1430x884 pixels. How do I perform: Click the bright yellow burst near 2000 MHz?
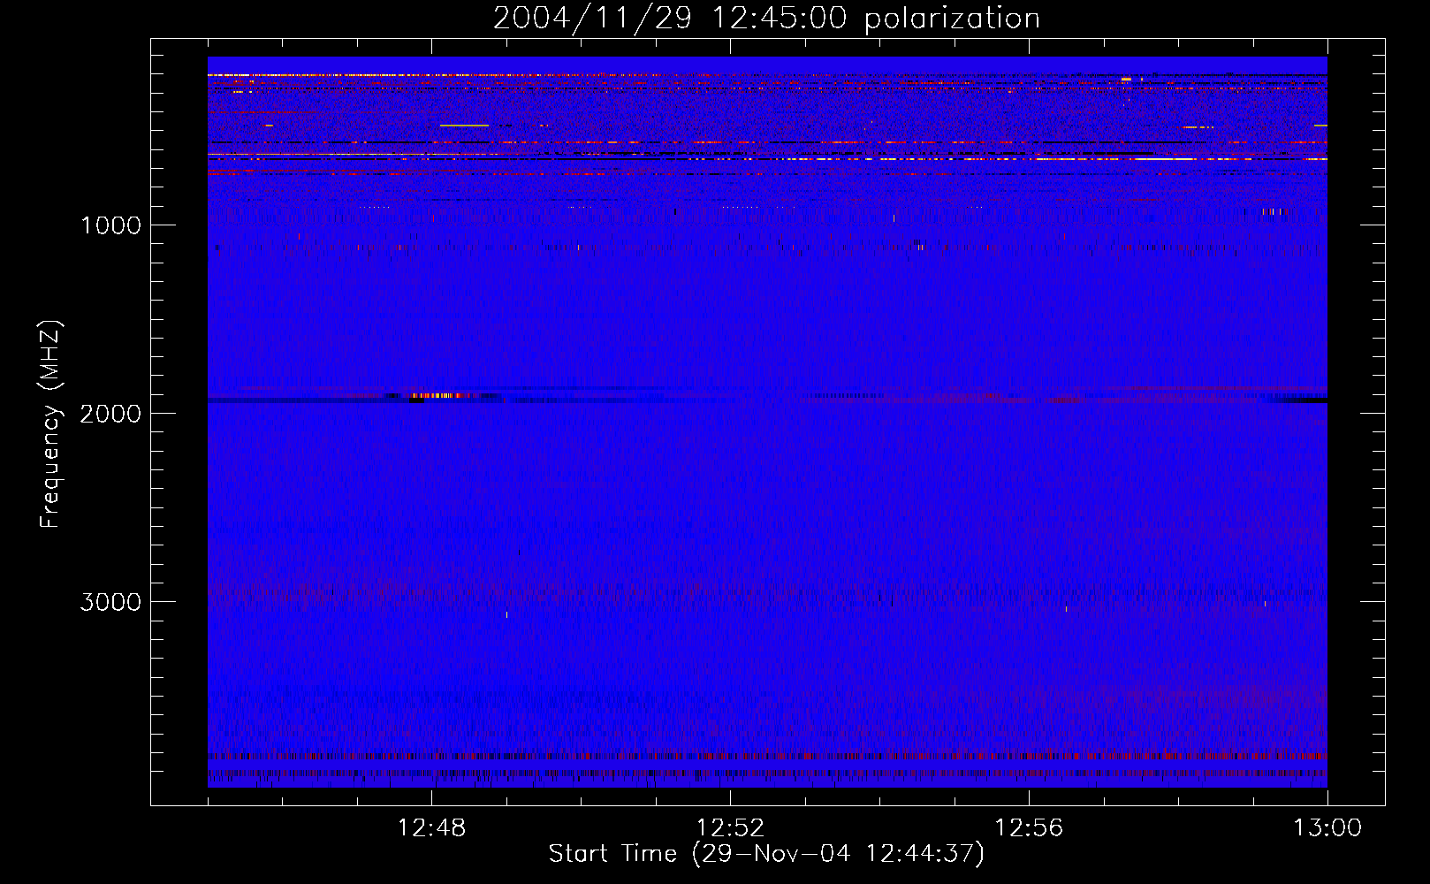(x=434, y=396)
